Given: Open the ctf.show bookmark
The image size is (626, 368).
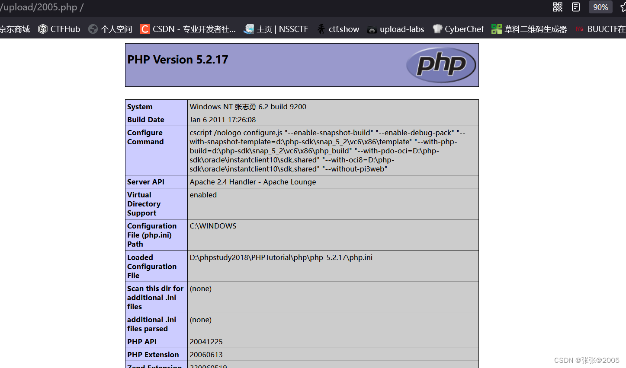Looking at the screenshot, I should 337,29.
